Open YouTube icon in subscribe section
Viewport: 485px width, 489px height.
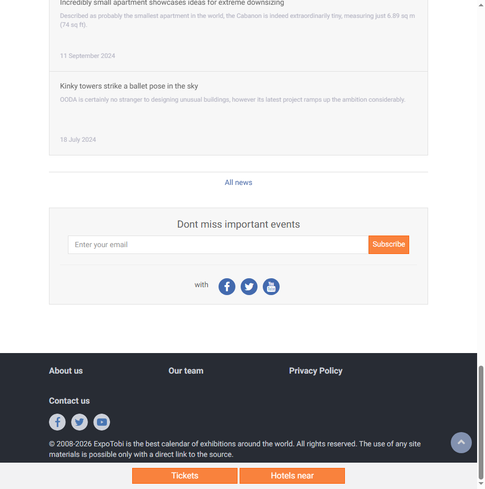pyautogui.click(x=271, y=286)
